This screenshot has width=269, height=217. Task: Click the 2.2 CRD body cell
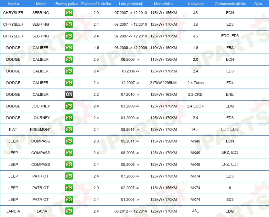click(x=195, y=94)
